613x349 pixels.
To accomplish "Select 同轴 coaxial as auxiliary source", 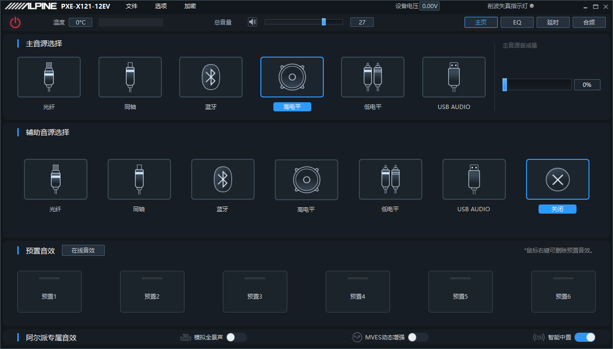I will pyautogui.click(x=139, y=180).
